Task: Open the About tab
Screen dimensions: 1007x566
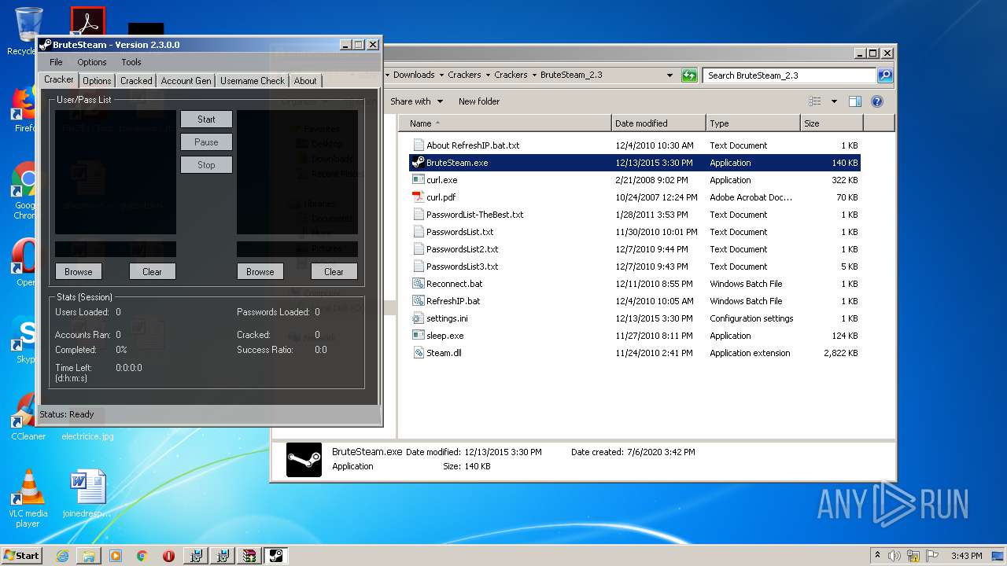Action: pyautogui.click(x=305, y=81)
